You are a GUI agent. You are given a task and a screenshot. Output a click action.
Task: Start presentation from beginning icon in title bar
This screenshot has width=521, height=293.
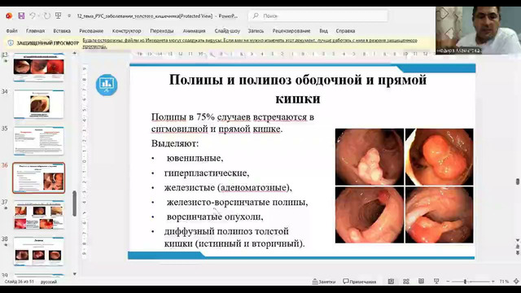pos(58,16)
